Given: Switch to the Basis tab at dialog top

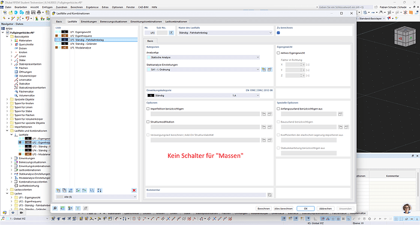Looking at the screenshot, I should coord(59,22).
